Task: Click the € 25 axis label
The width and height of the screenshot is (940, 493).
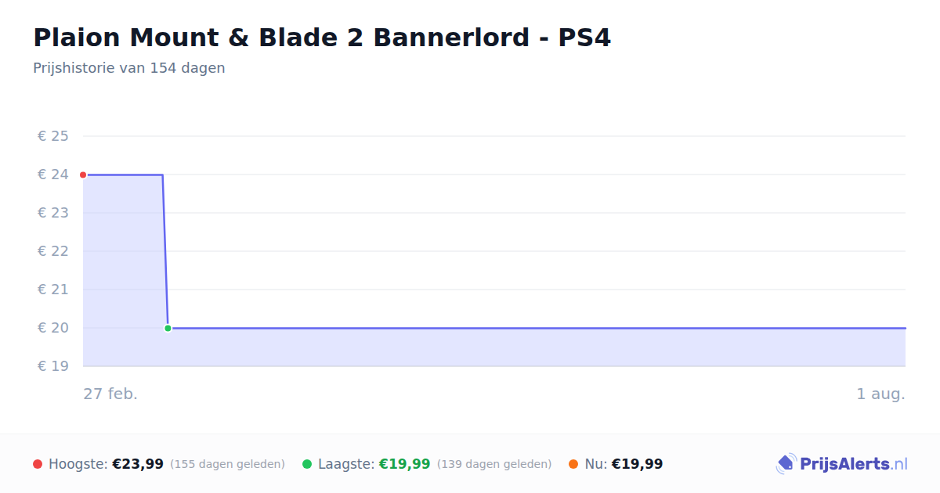Action: (53, 136)
